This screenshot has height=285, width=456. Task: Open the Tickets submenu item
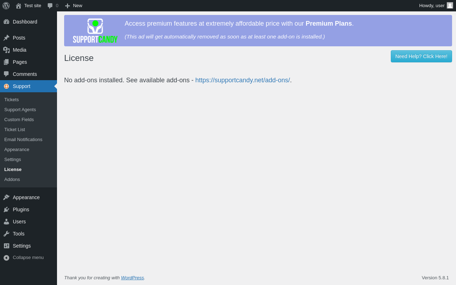[11, 100]
